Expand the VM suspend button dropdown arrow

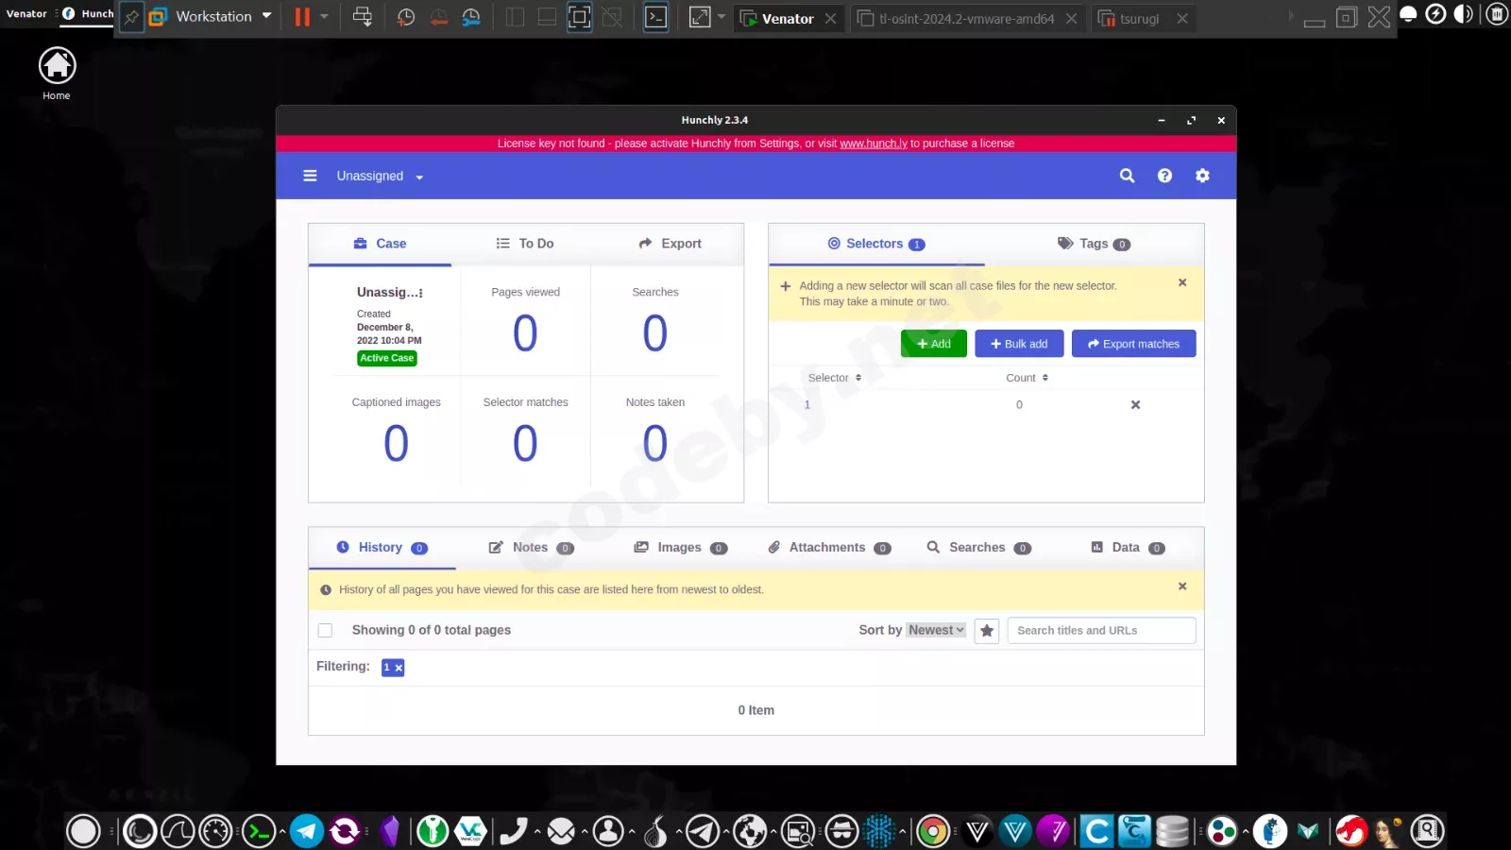324,16
